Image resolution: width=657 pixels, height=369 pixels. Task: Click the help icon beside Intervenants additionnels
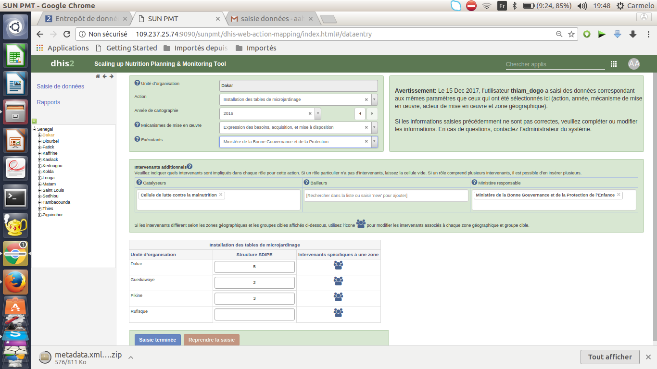[190, 166]
